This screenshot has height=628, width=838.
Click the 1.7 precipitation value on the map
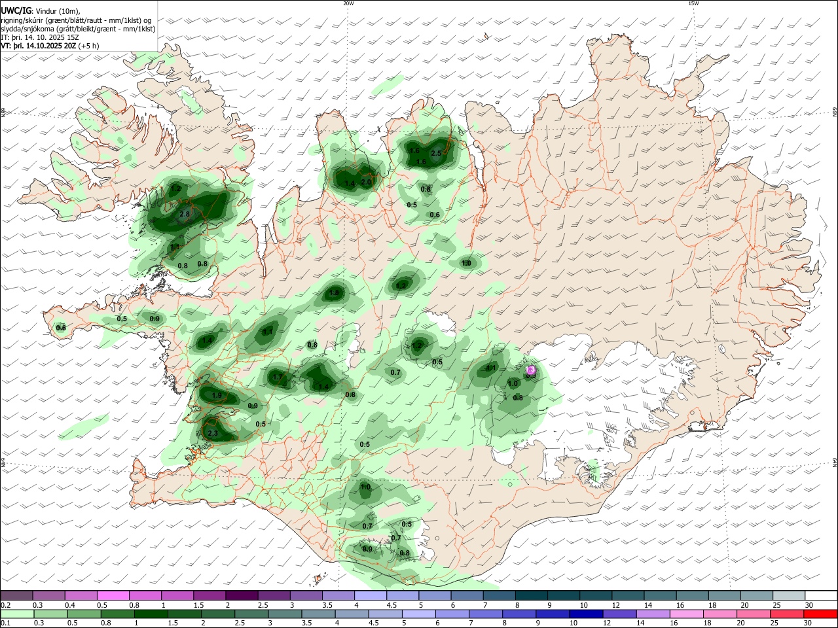(x=277, y=377)
